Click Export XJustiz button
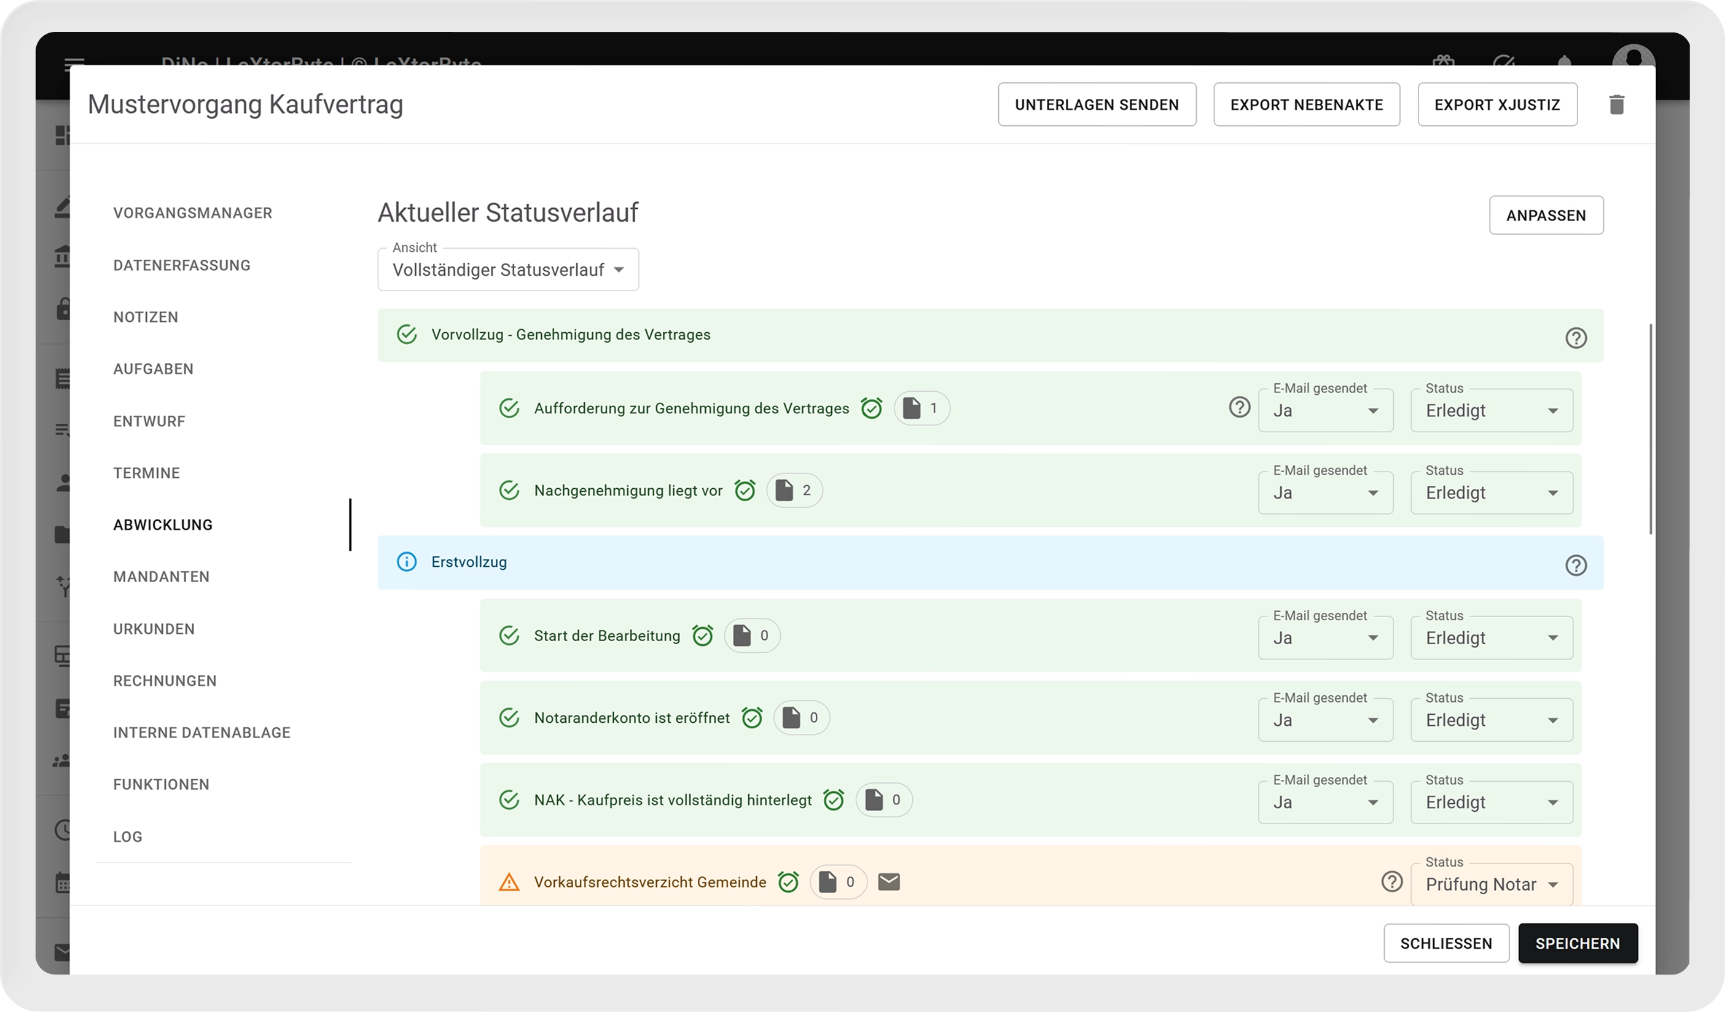Screen dimensions: 1725x1012 [1497, 104]
